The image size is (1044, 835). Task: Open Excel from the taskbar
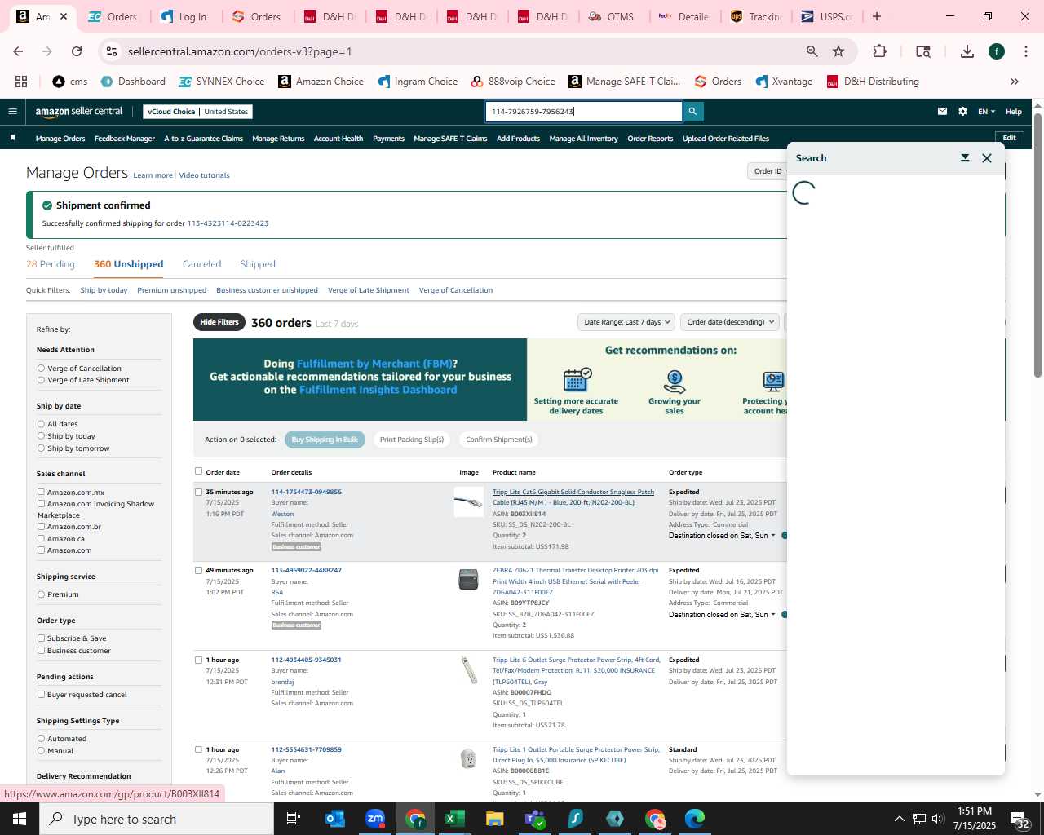[455, 819]
